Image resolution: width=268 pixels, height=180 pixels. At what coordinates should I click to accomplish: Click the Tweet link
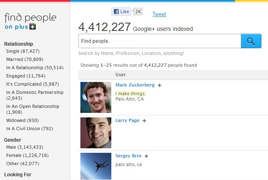(159, 14)
